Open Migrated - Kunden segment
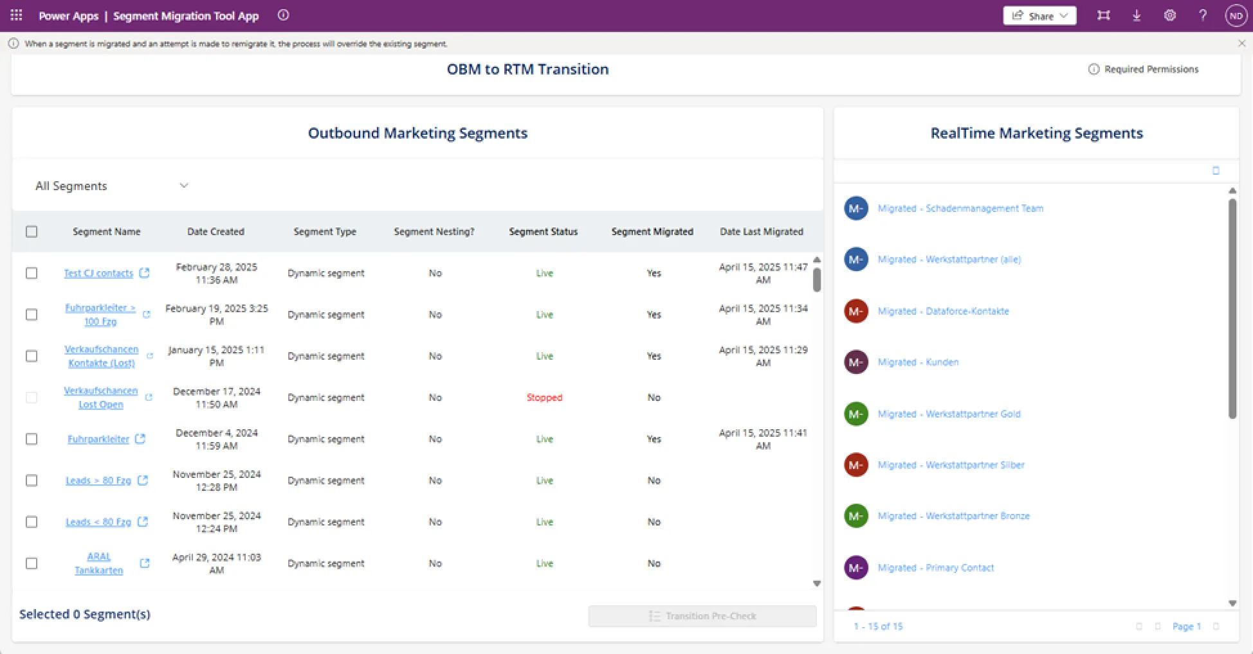The height and width of the screenshot is (654, 1253). point(918,362)
